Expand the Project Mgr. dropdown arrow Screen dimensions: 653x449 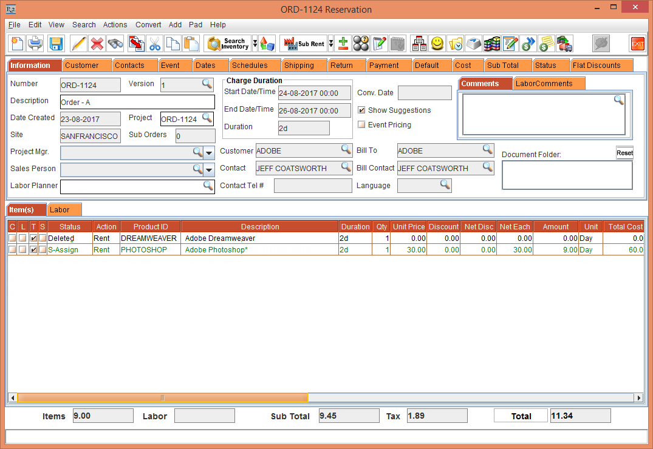pyautogui.click(x=209, y=152)
